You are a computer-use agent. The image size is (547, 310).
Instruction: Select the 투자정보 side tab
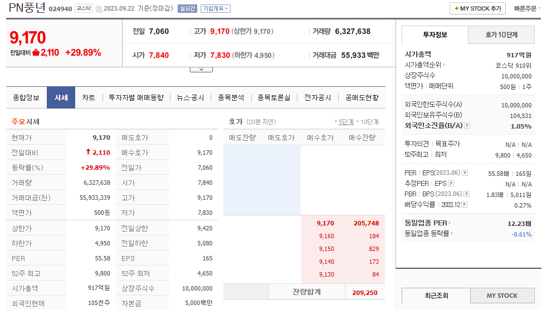click(x=435, y=35)
